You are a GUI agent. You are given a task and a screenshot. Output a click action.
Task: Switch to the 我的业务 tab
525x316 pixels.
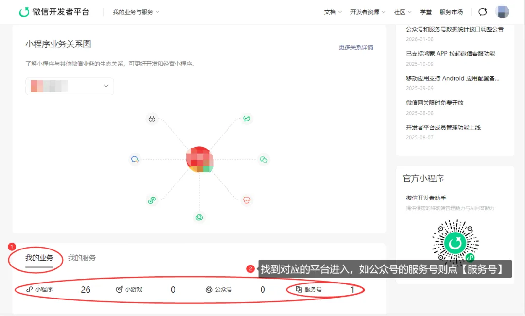[39, 258]
